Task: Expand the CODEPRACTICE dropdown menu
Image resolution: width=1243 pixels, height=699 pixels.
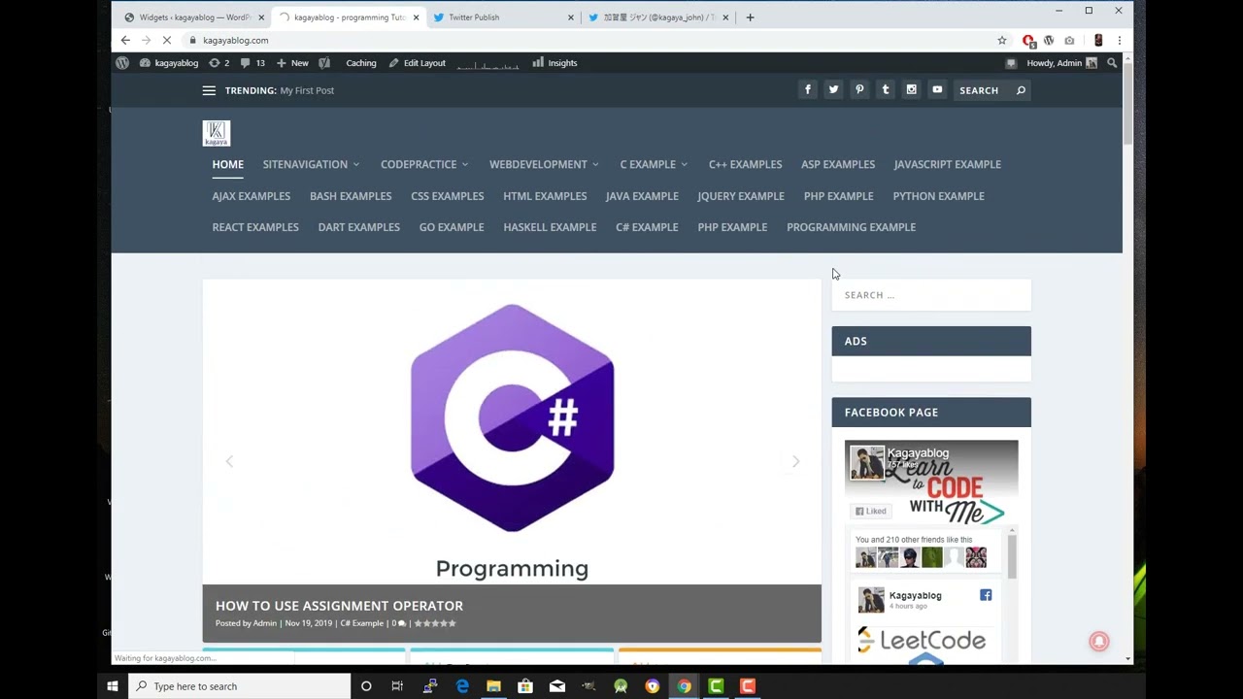Action: pos(424,164)
